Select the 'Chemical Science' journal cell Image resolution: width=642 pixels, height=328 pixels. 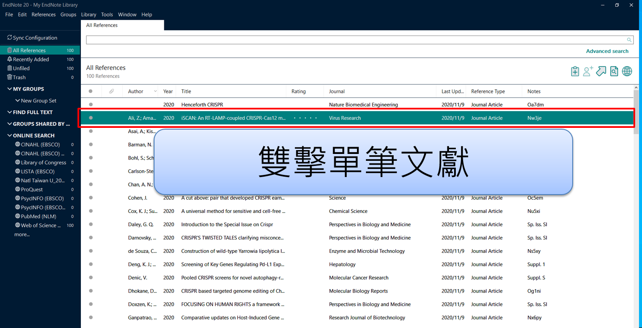(x=348, y=211)
